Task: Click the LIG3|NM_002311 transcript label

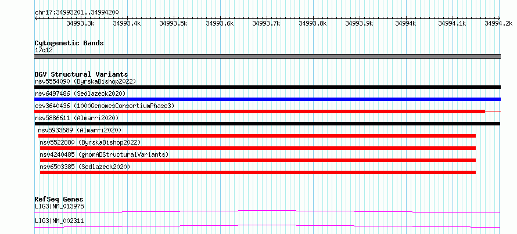Action: 59,221
